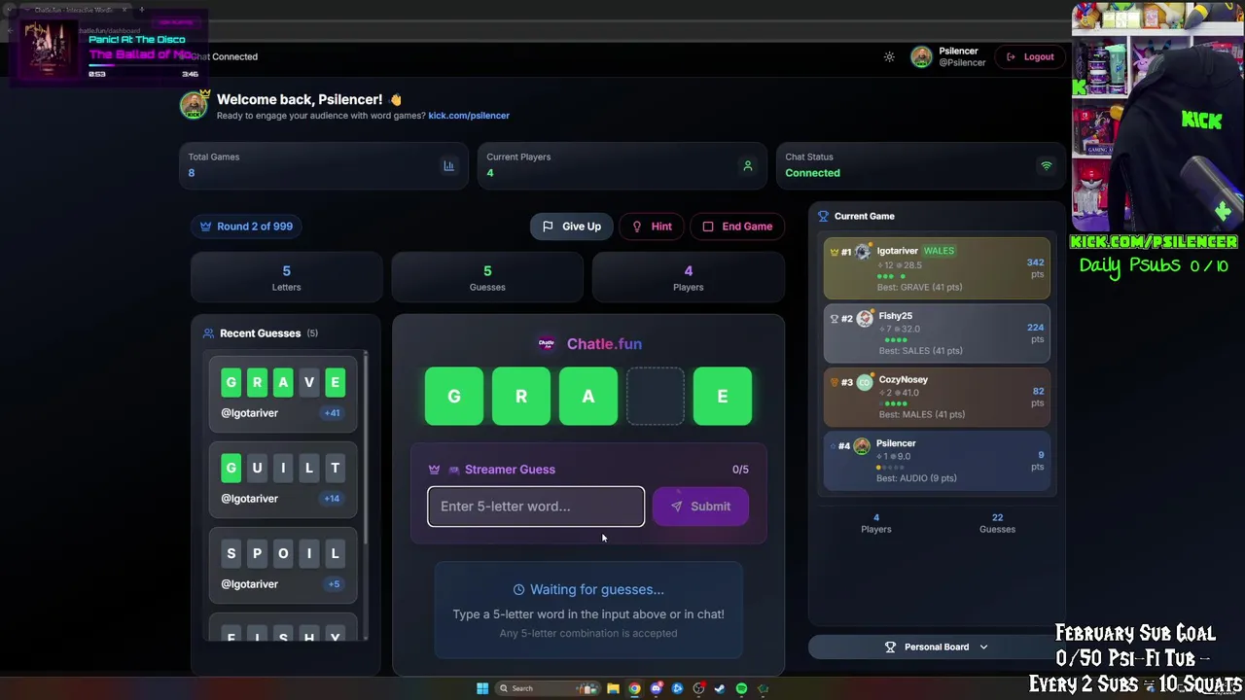Open File Explorer from taskbar

[x=613, y=689]
